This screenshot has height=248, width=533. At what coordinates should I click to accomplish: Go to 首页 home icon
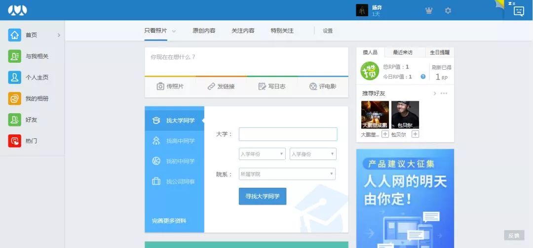tap(15, 35)
